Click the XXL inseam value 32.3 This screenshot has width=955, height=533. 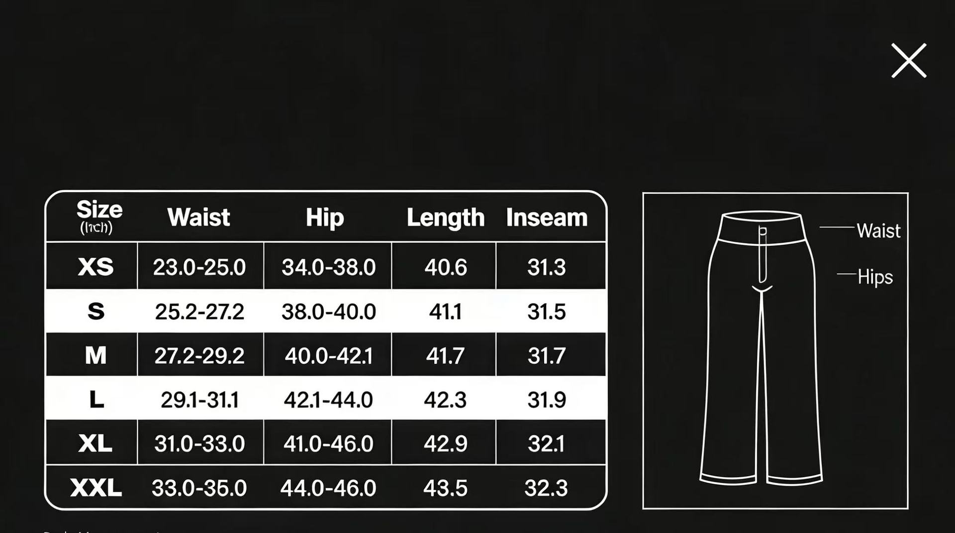click(x=546, y=488)
